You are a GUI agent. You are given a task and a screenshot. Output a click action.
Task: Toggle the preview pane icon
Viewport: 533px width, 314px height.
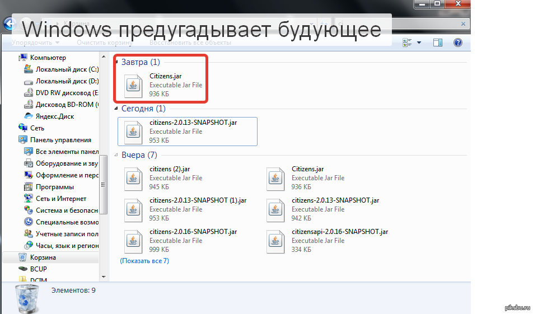coord(438,43)
